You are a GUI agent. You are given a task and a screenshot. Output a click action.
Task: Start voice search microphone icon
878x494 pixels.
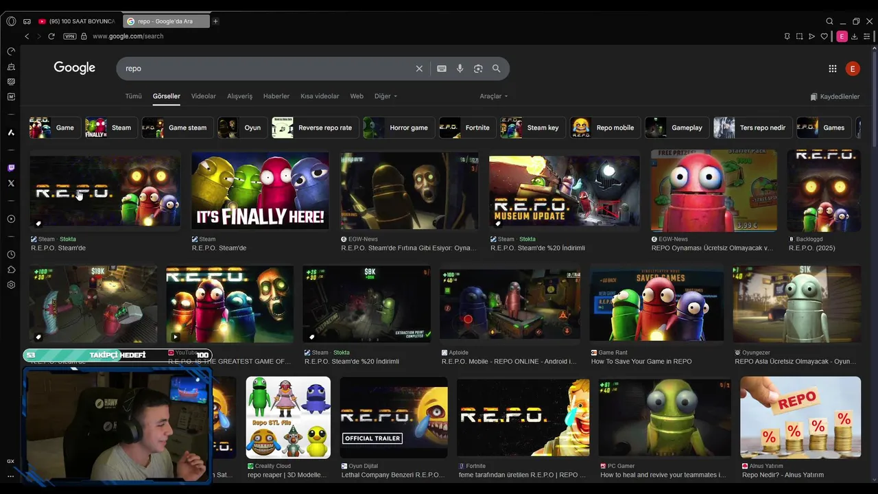tap(460, 69)
